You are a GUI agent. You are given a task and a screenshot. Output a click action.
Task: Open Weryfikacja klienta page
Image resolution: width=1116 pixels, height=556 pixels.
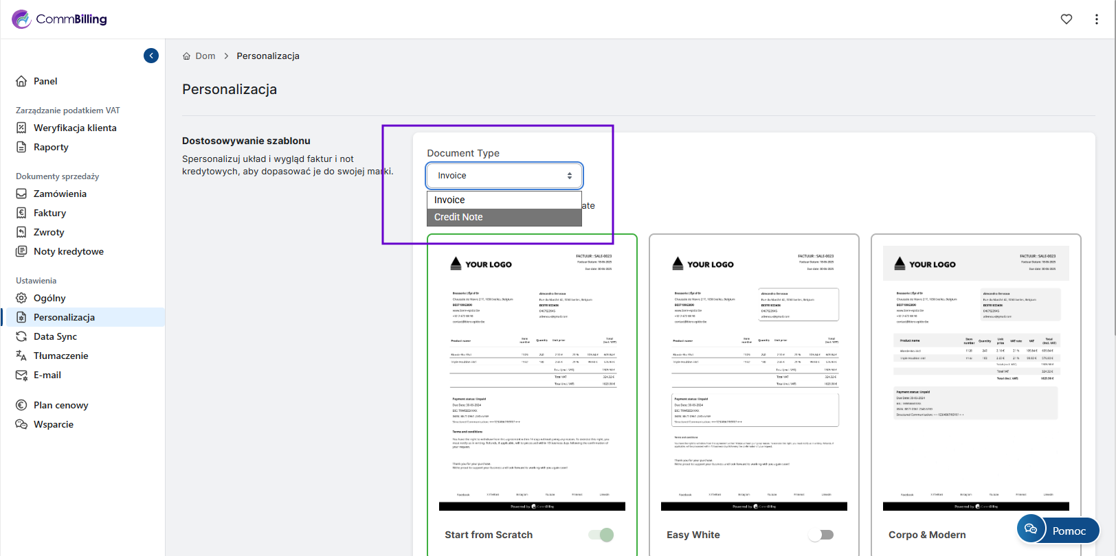[75, 128]
